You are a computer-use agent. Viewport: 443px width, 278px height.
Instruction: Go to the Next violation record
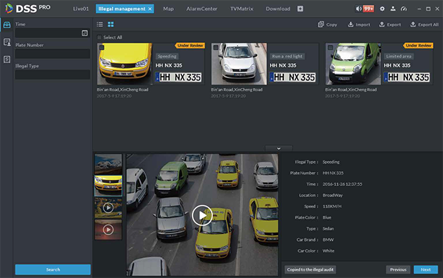click(426, 269)
